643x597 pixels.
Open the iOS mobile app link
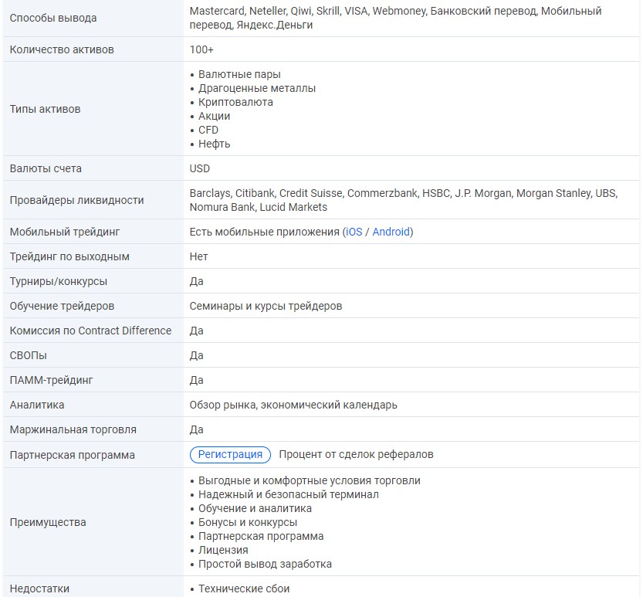pyautogui.click(x=354, y=232)
